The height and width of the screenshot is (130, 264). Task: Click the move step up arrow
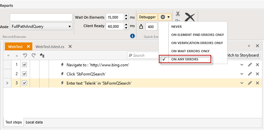(x=17, y=56)
